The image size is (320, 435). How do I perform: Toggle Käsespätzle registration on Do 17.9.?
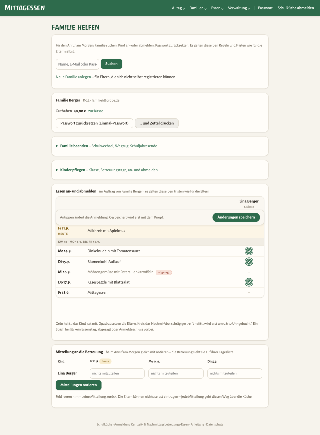[x=249, y=282]
